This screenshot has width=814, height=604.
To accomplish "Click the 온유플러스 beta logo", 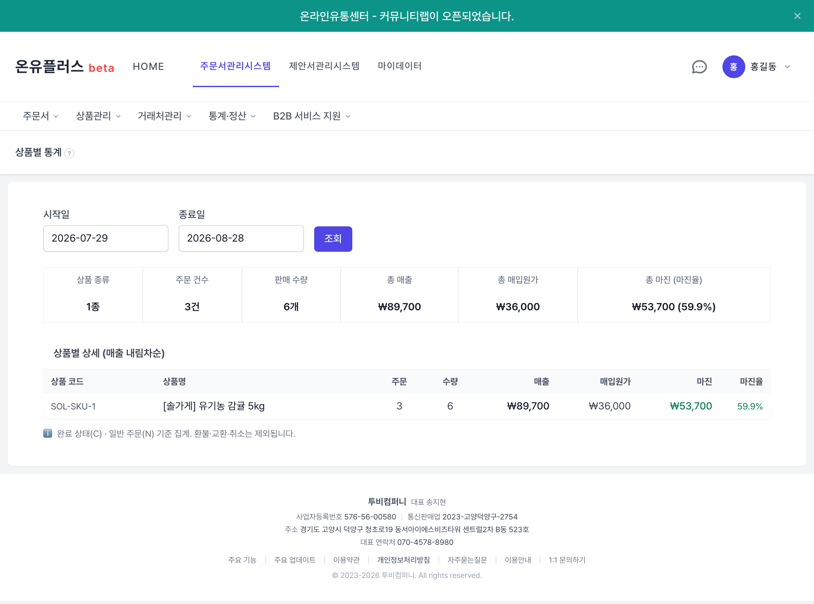I will click(65, 67).
